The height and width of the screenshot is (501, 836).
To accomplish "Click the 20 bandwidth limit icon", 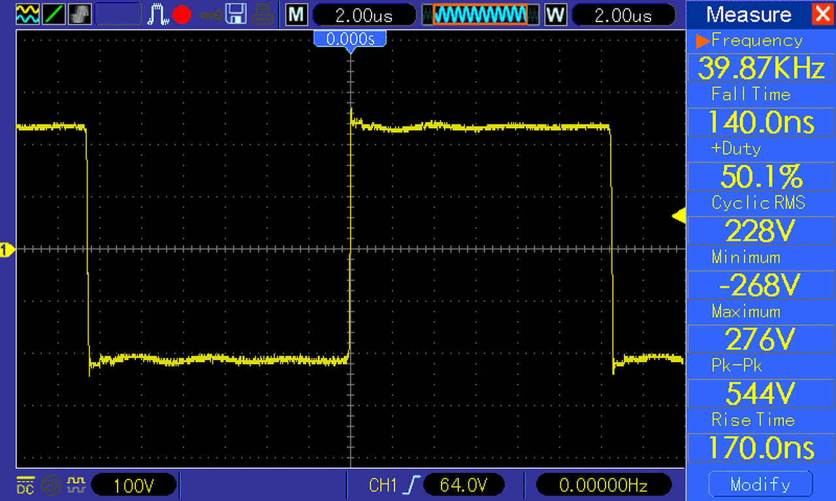I will point(50,485).
